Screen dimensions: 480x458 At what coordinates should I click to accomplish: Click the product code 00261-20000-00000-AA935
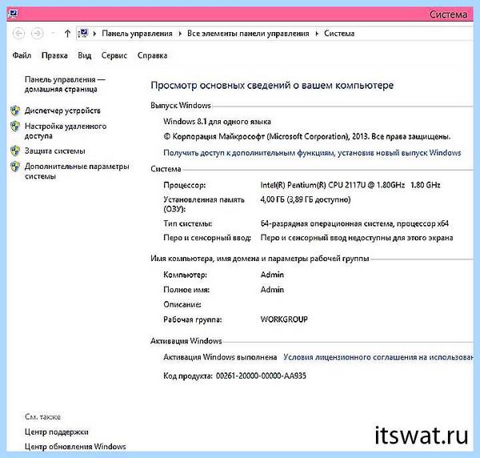click(x=261, y=376)
